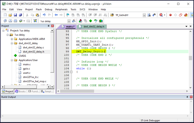Open Options for Target with wand icon
194x123 pixels.
74,21
